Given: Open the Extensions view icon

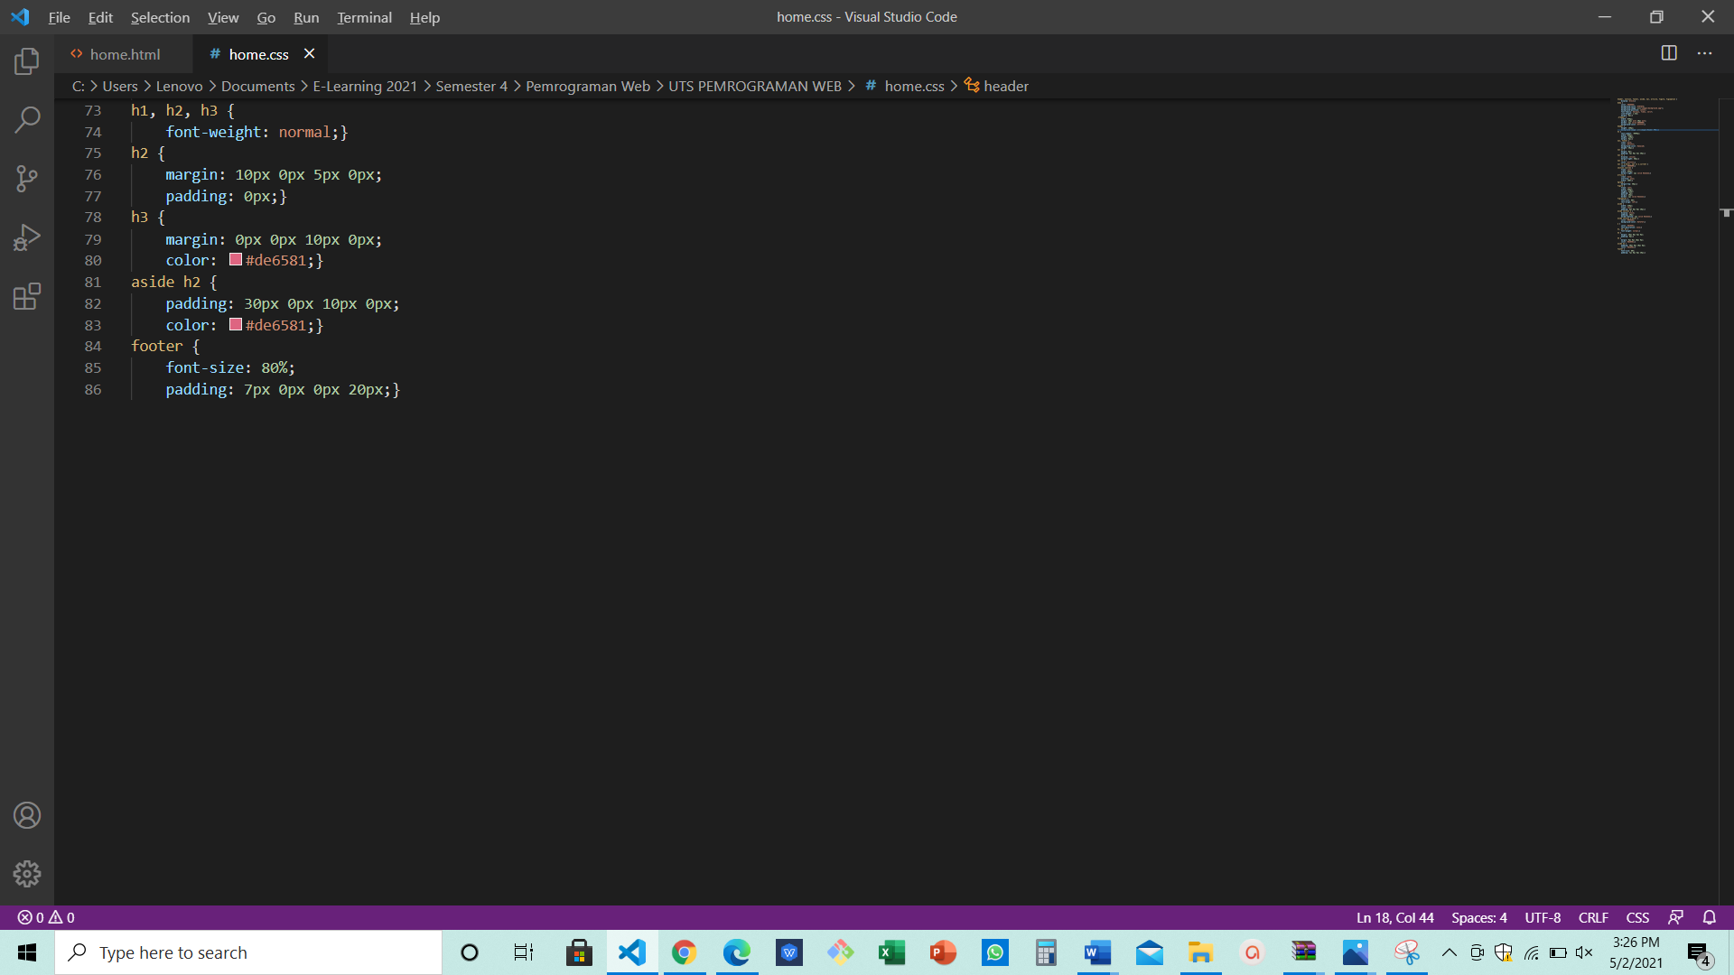Looking at the screenshot, I should tap(27, 296).
